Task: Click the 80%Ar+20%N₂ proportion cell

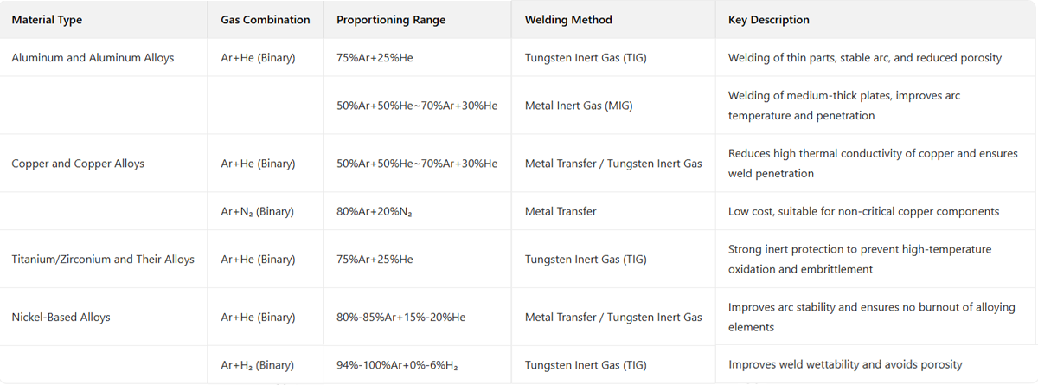Action: pos(375,211)
